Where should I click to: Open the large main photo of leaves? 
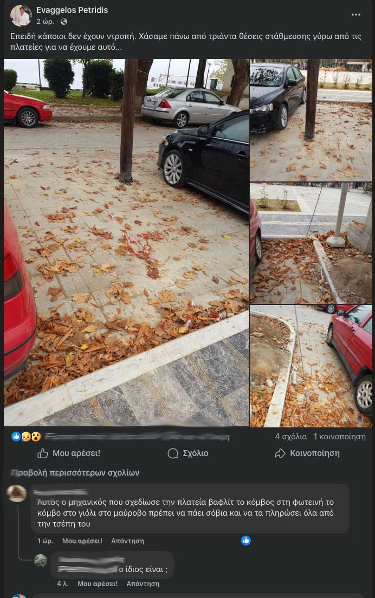126,243
